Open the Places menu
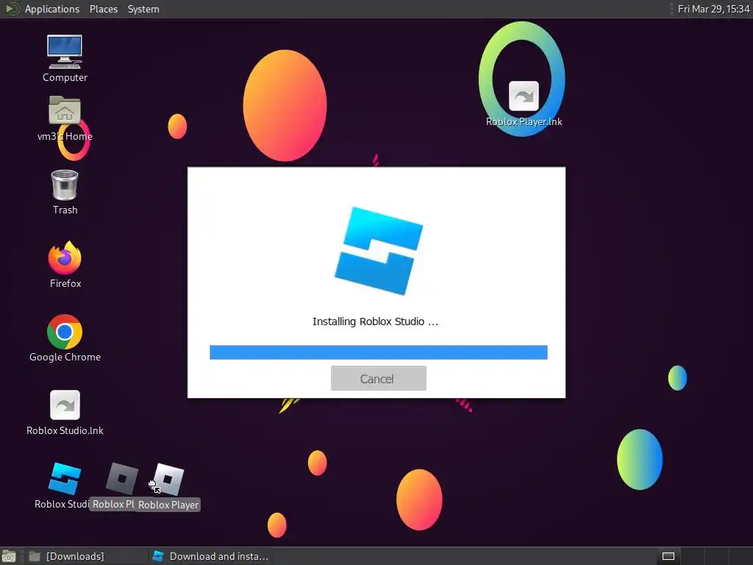This screenshot has height=565, width=753. click(x=103, y=9)
